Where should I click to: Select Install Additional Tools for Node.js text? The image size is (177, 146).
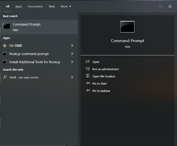click(35, 62)
